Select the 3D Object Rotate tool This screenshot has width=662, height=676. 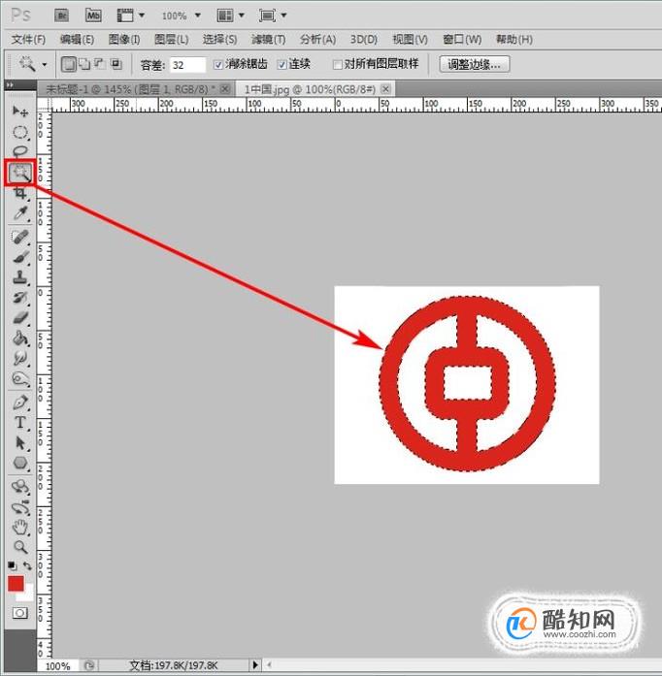pos(19,487)
